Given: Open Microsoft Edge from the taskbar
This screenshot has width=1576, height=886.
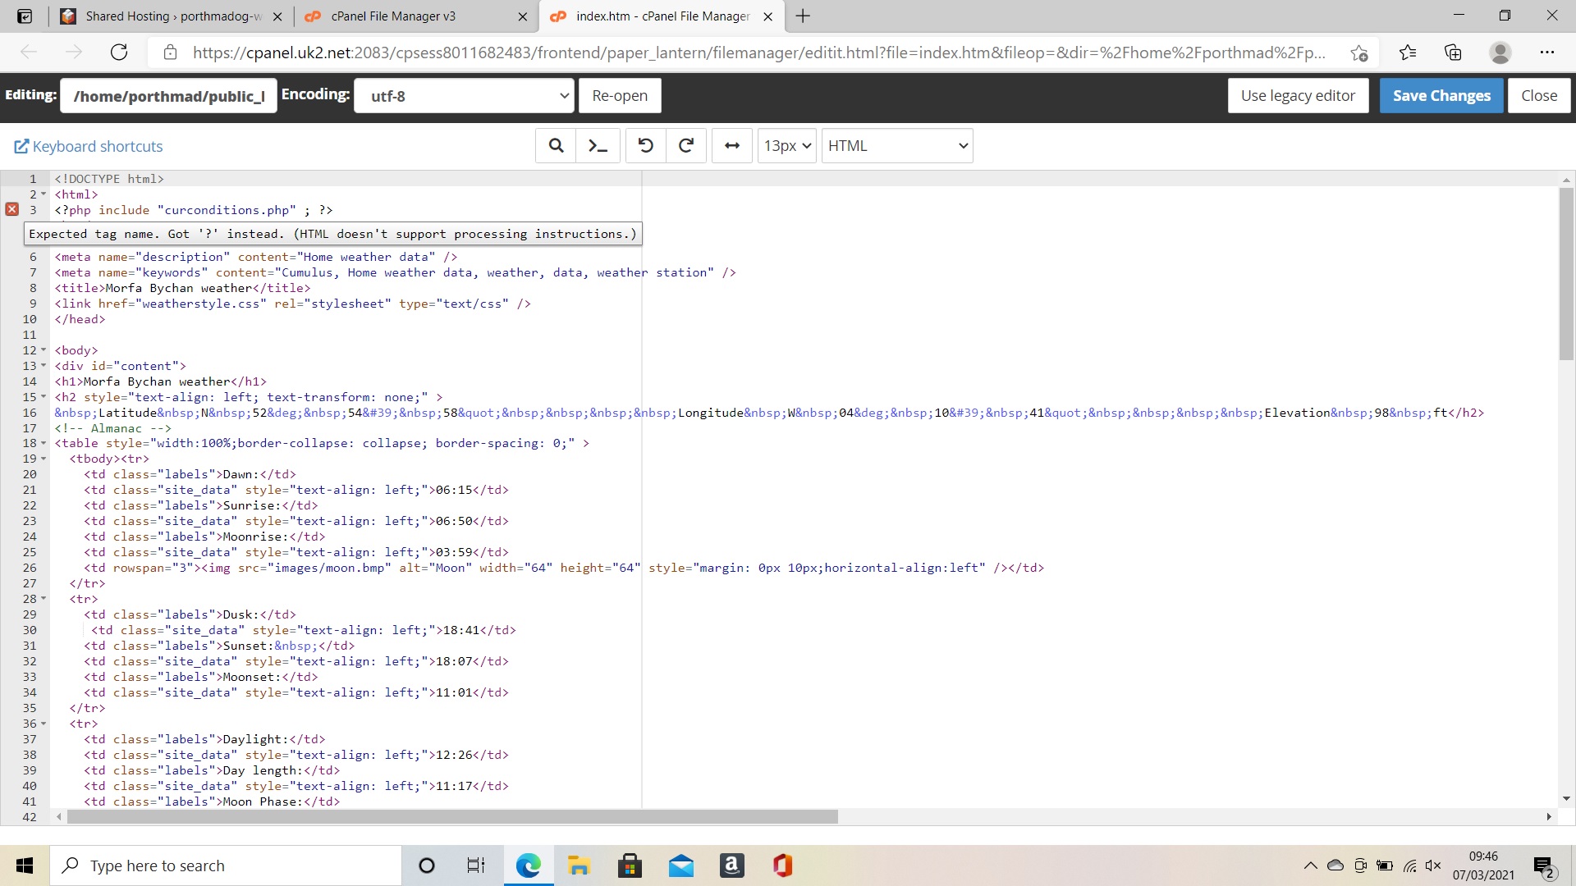Looking at the screenshot, I should [528, 865].
